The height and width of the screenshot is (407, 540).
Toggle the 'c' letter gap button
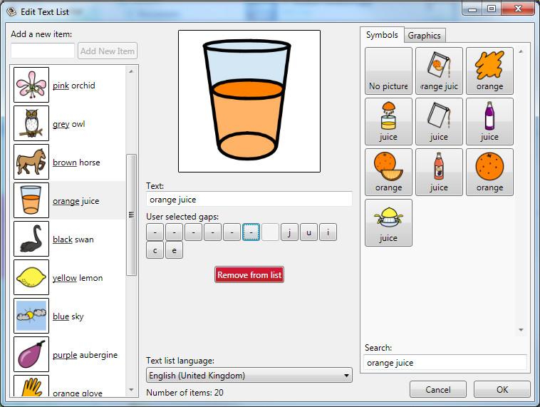point(155,250)
